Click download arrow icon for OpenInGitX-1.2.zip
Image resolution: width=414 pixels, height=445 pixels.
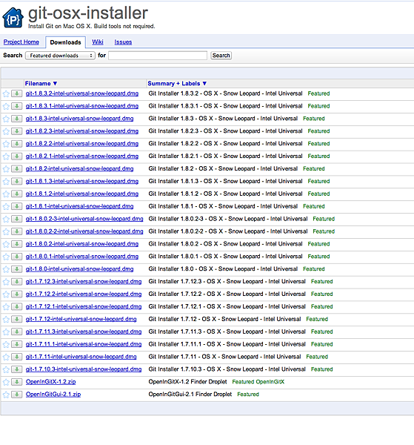point(17,382)
